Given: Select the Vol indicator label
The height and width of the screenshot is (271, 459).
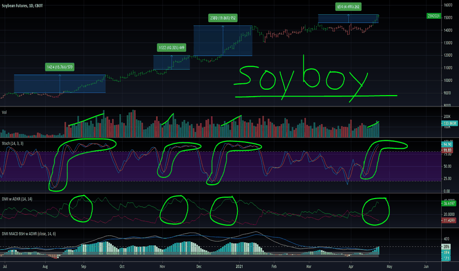Looking at the screenshot, I should point(4,112).
